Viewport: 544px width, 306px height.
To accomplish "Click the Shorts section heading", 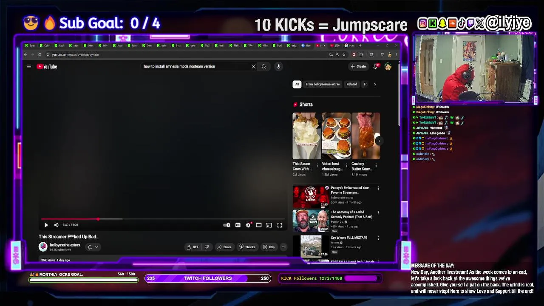I will (x=306, y=105).
